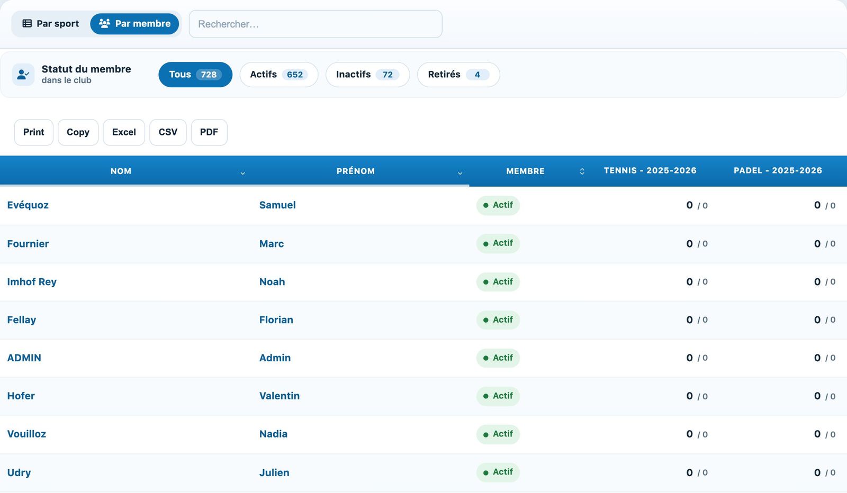Show only Inactifs members
Viewport: 847px width, 493px height.
pos(367,75)
